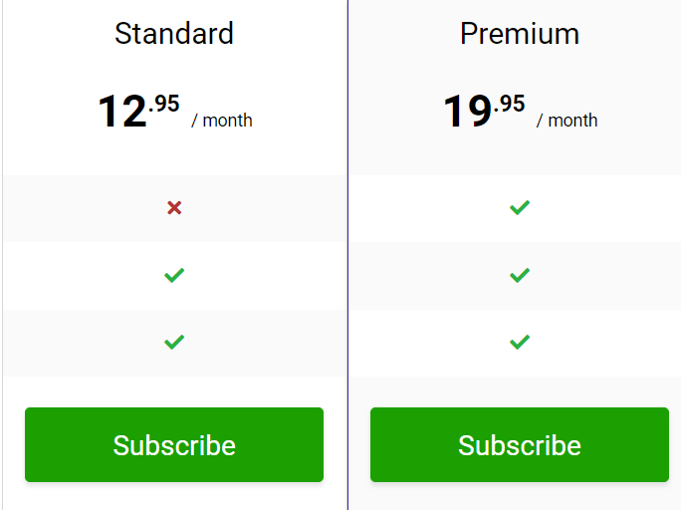Click the red cross icon in Standard plan
681x510 pixels.
coord(174,208)
